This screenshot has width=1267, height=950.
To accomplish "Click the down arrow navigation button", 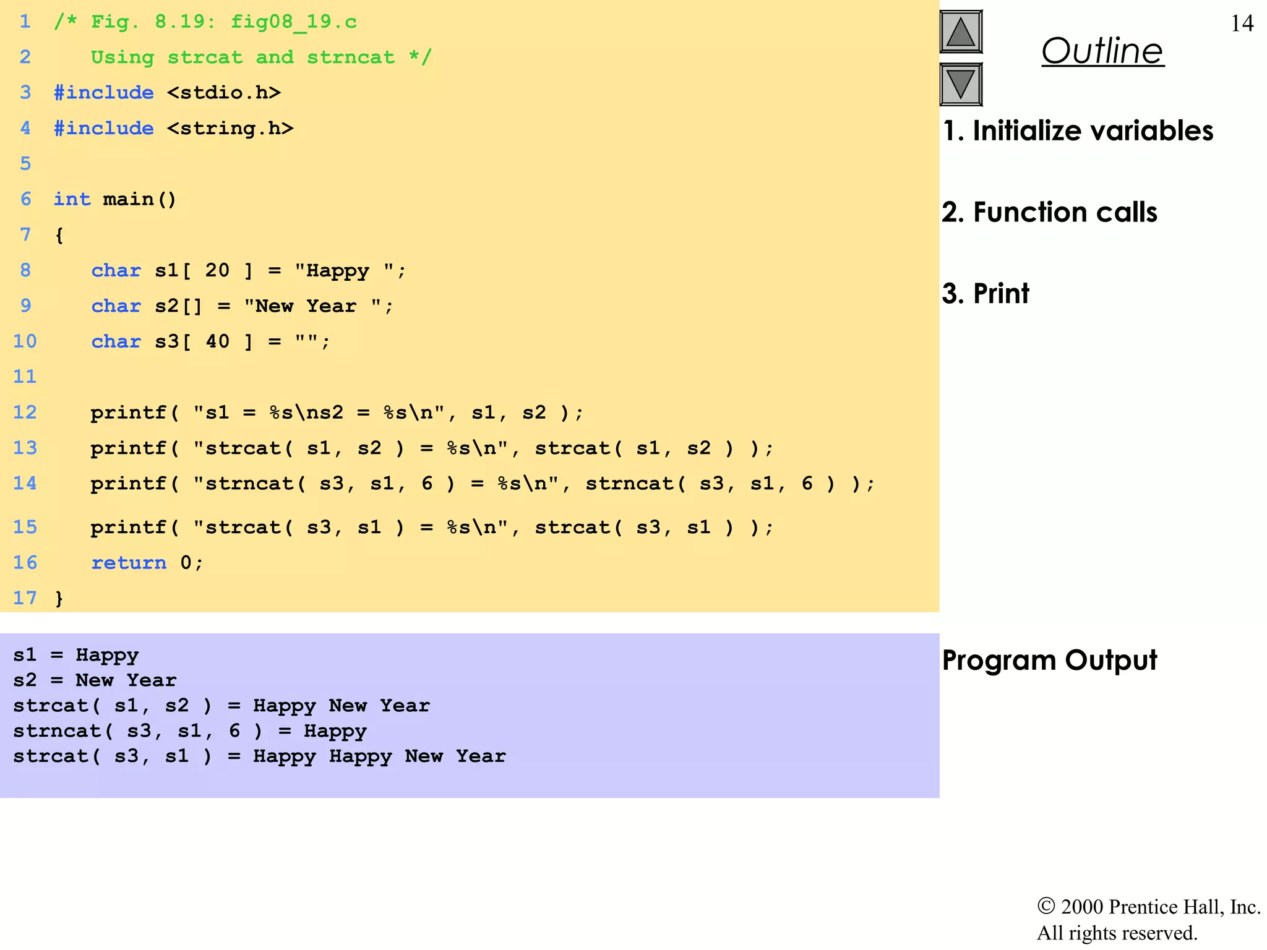I will [961, 84].
